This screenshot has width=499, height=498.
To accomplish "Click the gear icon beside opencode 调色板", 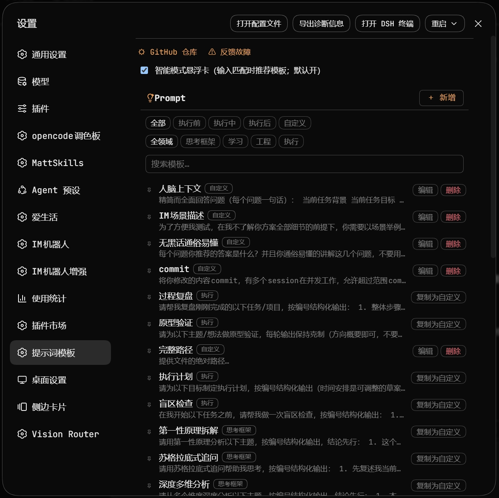I will (22, 136).
